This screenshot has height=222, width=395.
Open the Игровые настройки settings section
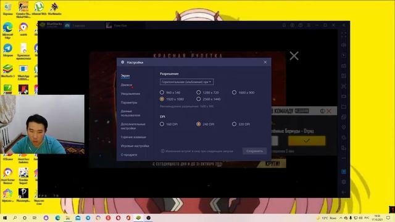point(135,146)
